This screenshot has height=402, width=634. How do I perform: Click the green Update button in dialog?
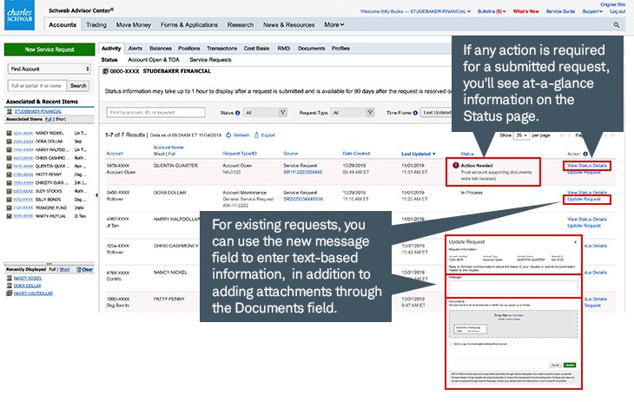click(x=570, y=365)
